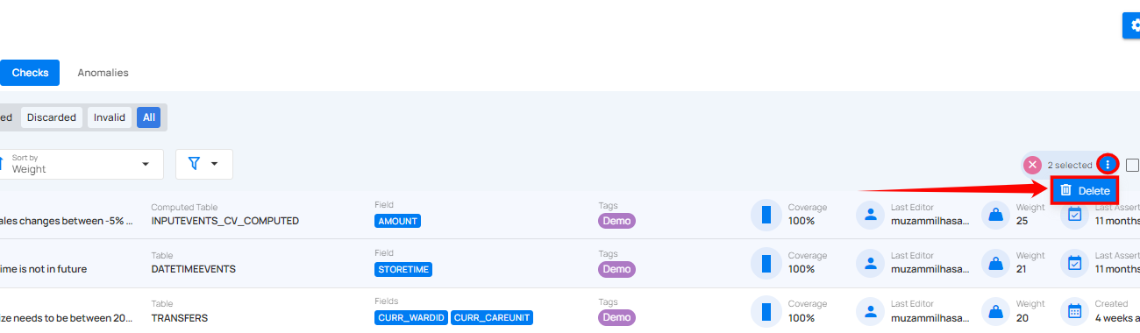Click weight icon for weight 21
The width and height of the screenshot is (1140, 333).
[996, 263]
